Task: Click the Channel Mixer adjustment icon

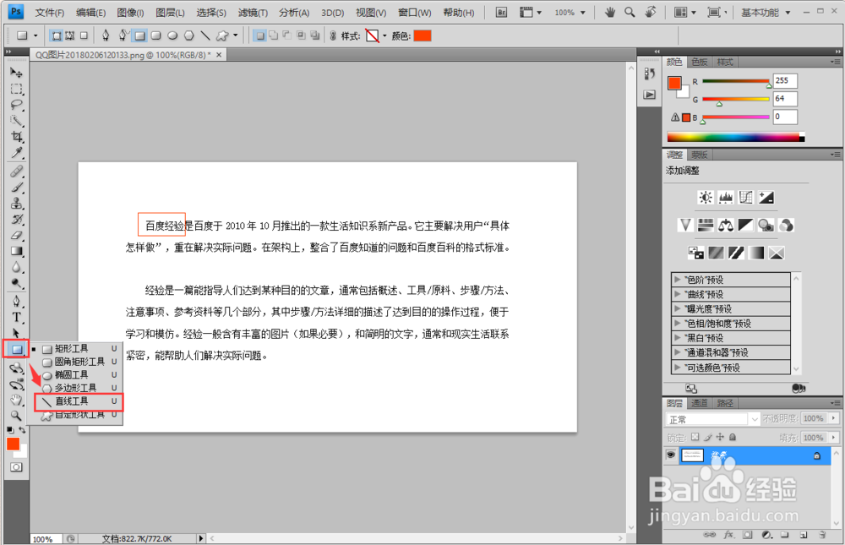Action: click(786, 225)
